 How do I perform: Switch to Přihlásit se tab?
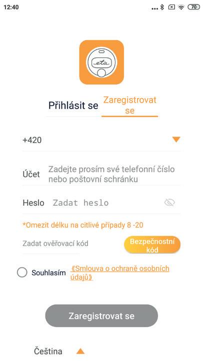click(x=73, y=106)
